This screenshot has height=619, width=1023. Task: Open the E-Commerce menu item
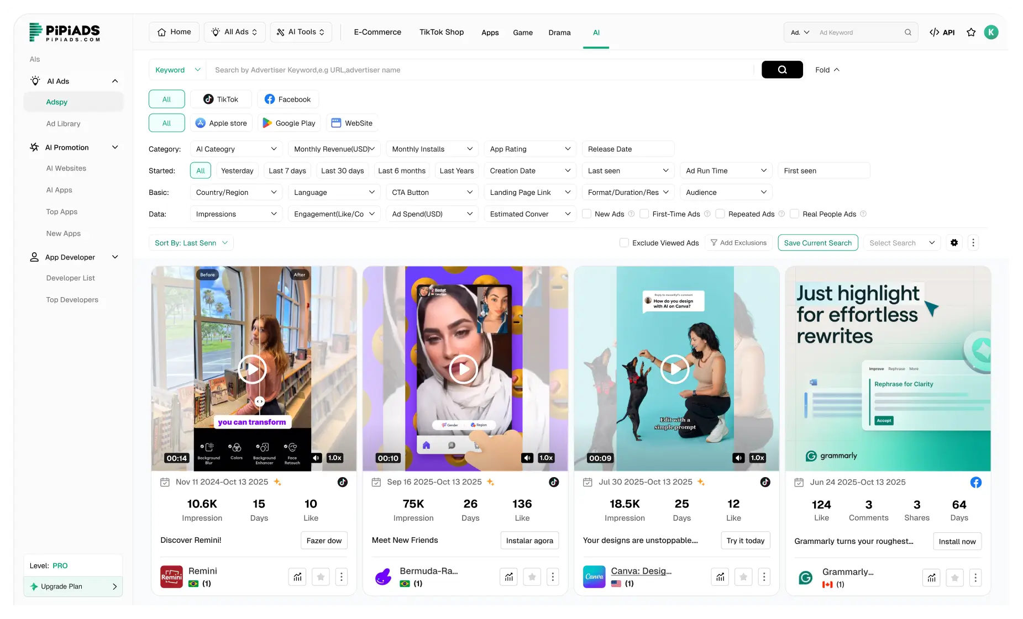tap(377, 32)
